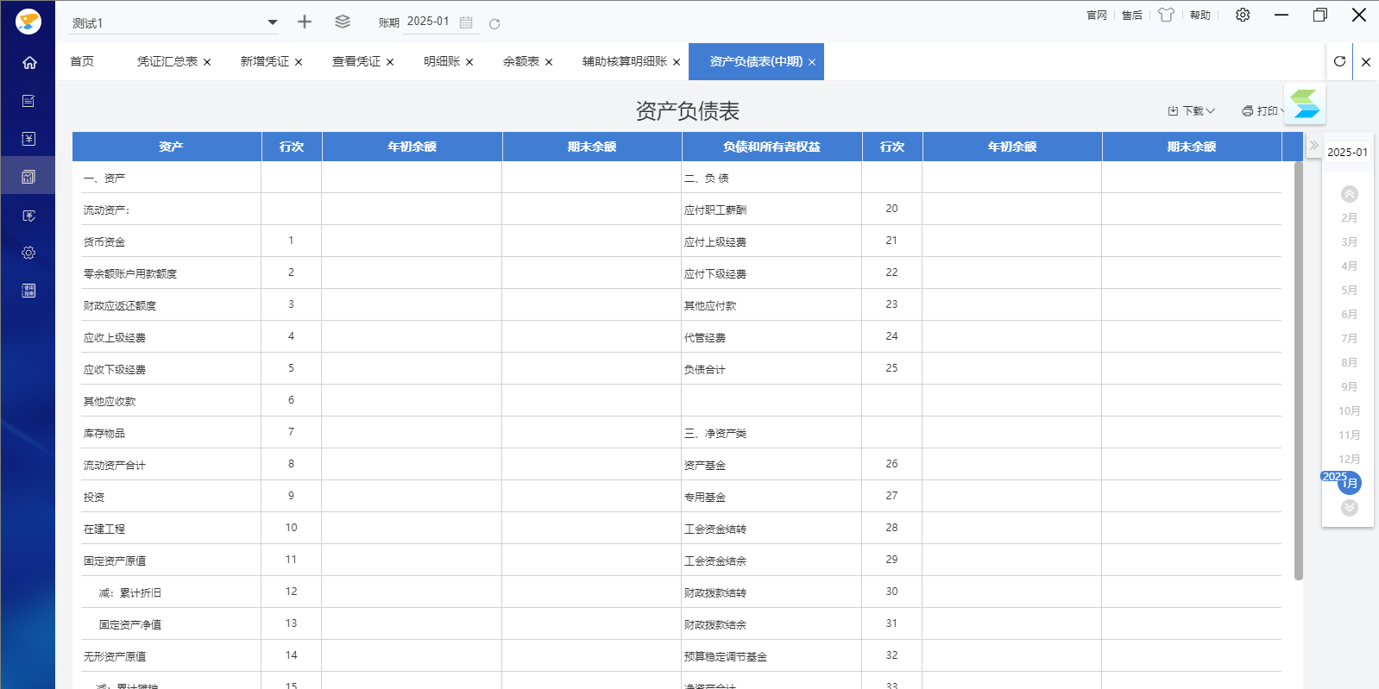Click the plus icon beside account set
Screen dimensions: 1379x689
coord(304,22)
